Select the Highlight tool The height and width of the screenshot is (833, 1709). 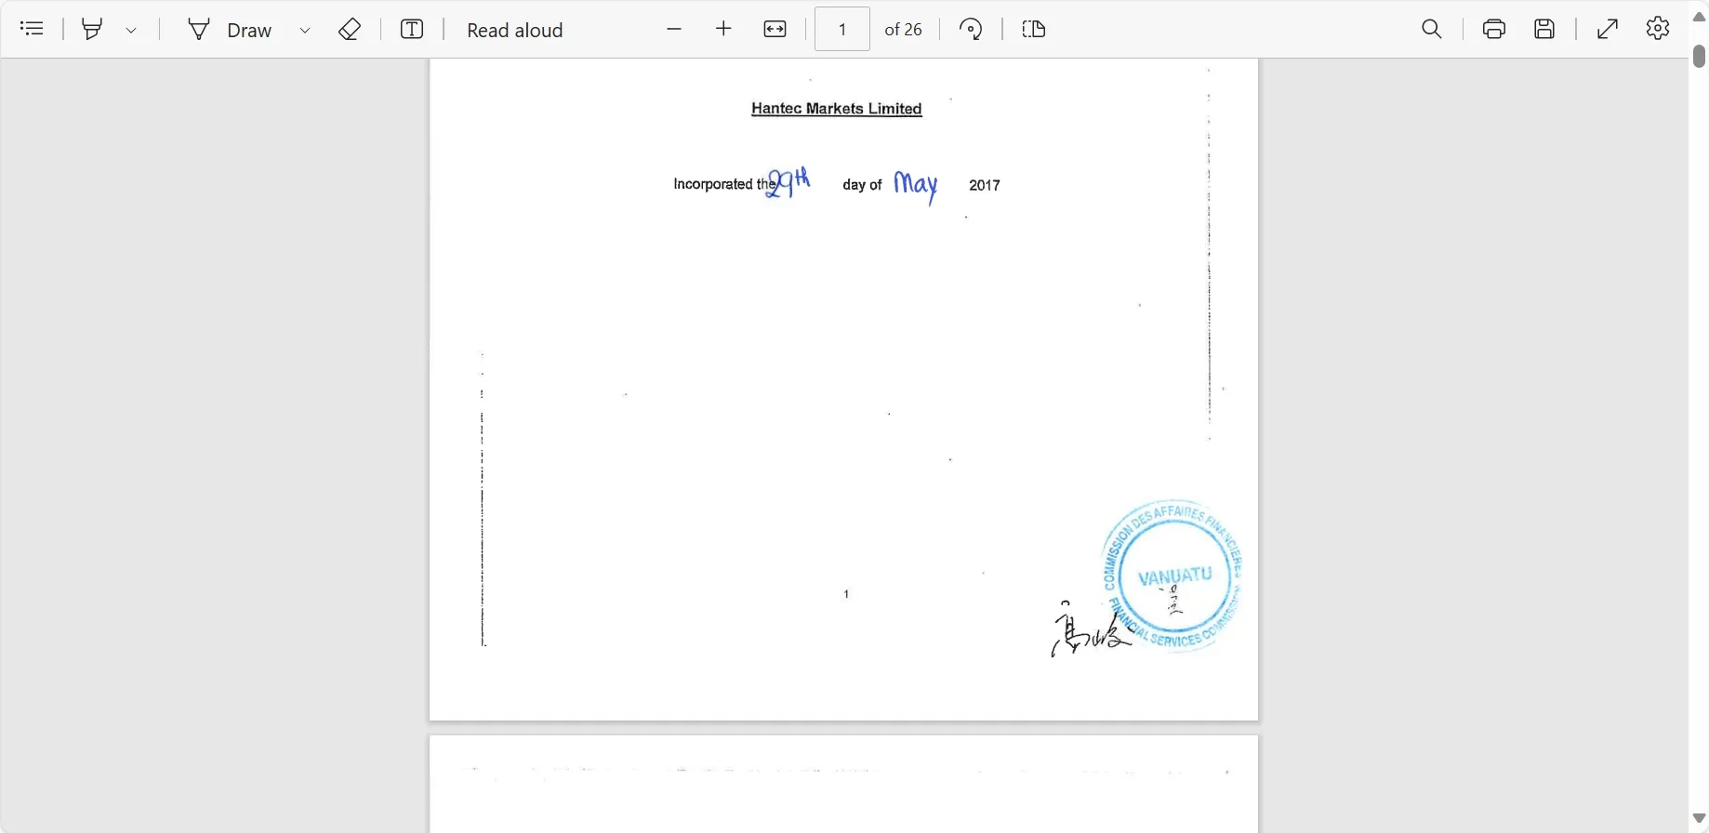point(91,29)
